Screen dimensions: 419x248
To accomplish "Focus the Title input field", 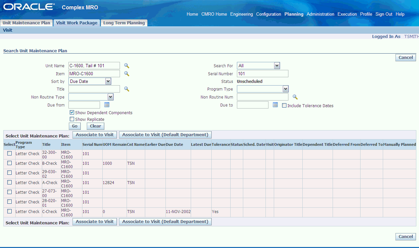I will (94, 89).
